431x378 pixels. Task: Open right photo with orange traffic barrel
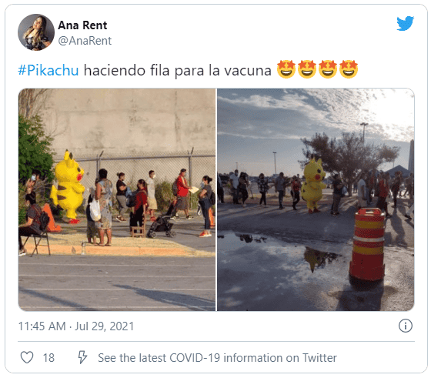pos(316,199)
